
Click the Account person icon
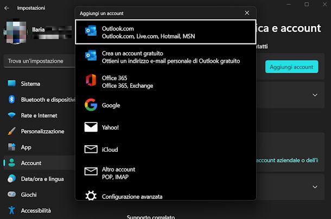pyautogui.click(x=11, y=163)
